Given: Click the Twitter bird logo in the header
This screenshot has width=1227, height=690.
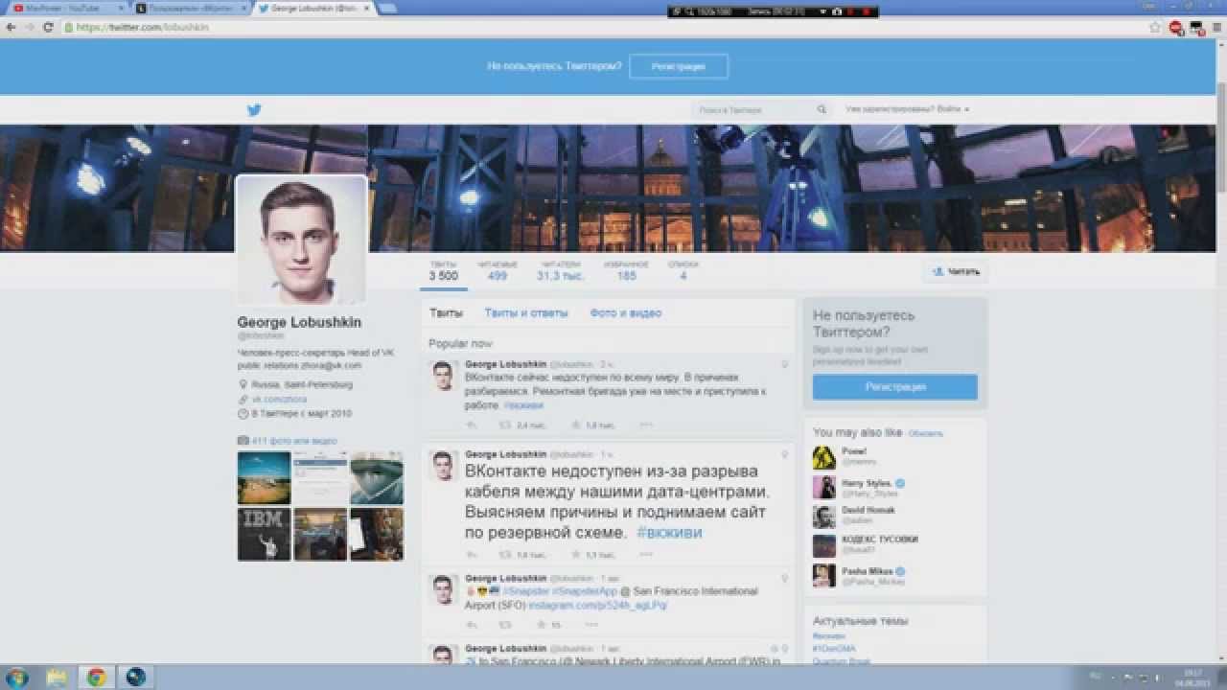Looking at the screenshot, I should [x=254, y=110].
